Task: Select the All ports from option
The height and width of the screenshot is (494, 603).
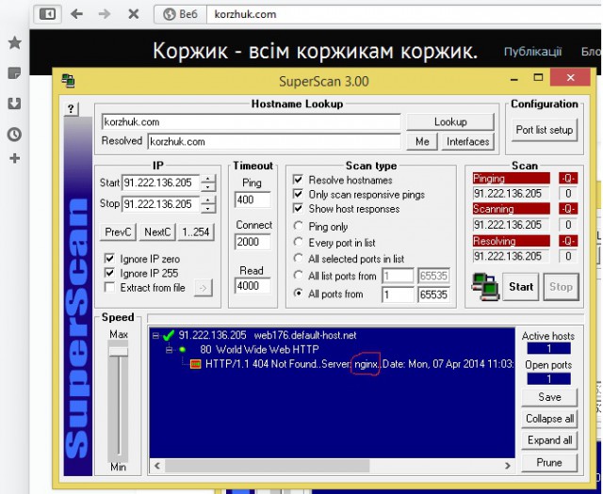Action: [x=298, y=293]
